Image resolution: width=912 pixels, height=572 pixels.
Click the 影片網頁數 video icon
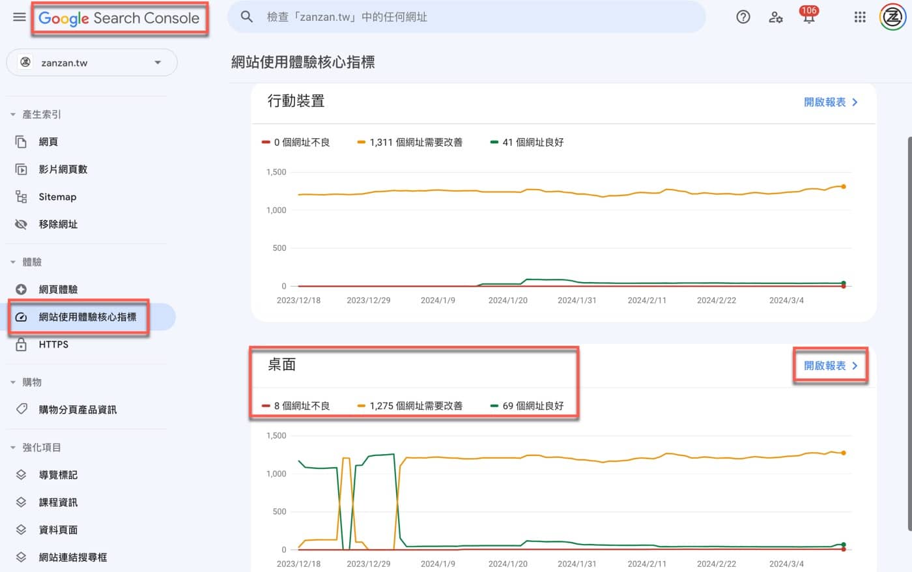tap(21, 169)
